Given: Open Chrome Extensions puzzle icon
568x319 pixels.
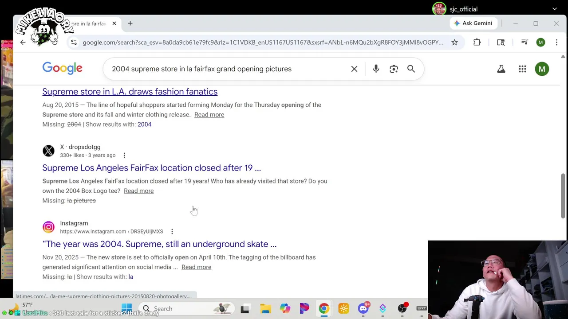Looking at the screenshot, I should [x=477, y=42].
